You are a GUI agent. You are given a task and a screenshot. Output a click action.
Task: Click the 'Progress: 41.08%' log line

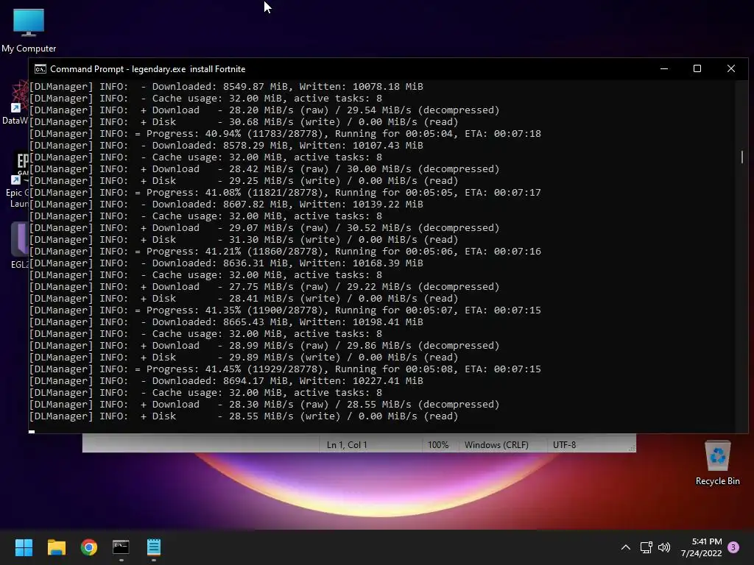[285, 193]
